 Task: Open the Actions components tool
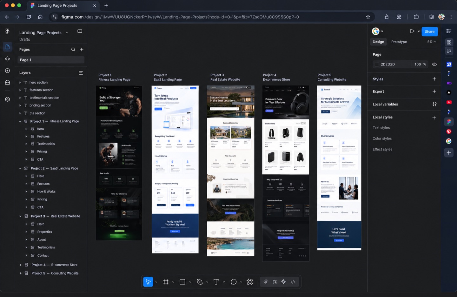(250, 282)
